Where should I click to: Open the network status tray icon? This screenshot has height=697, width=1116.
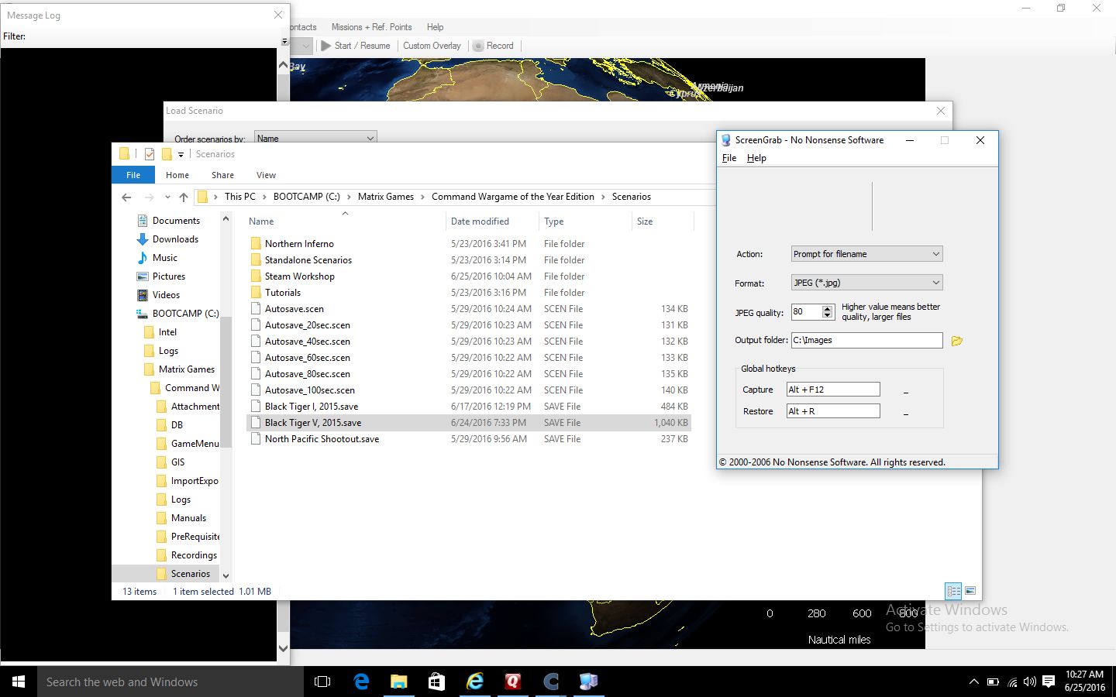pos(1012,682)
